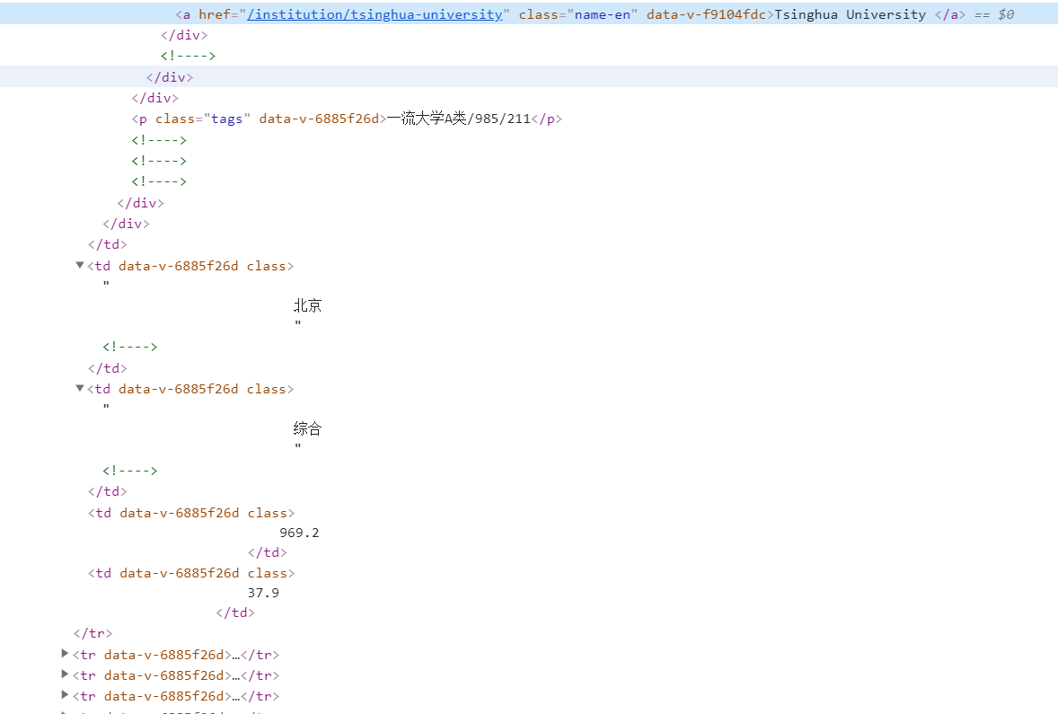Select the score value 969.2
This screenshot has height=714, width=1058.
click(299, 533)
